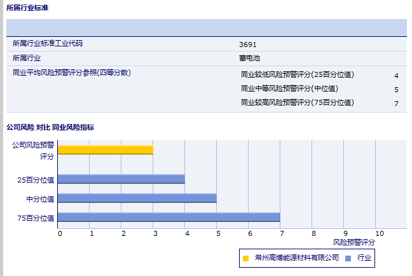The height and width of the screenshot is (276, 412).
Task: Click 同业较低风险预警评分(25百分位值) text
Action: (x=298, y=74)
